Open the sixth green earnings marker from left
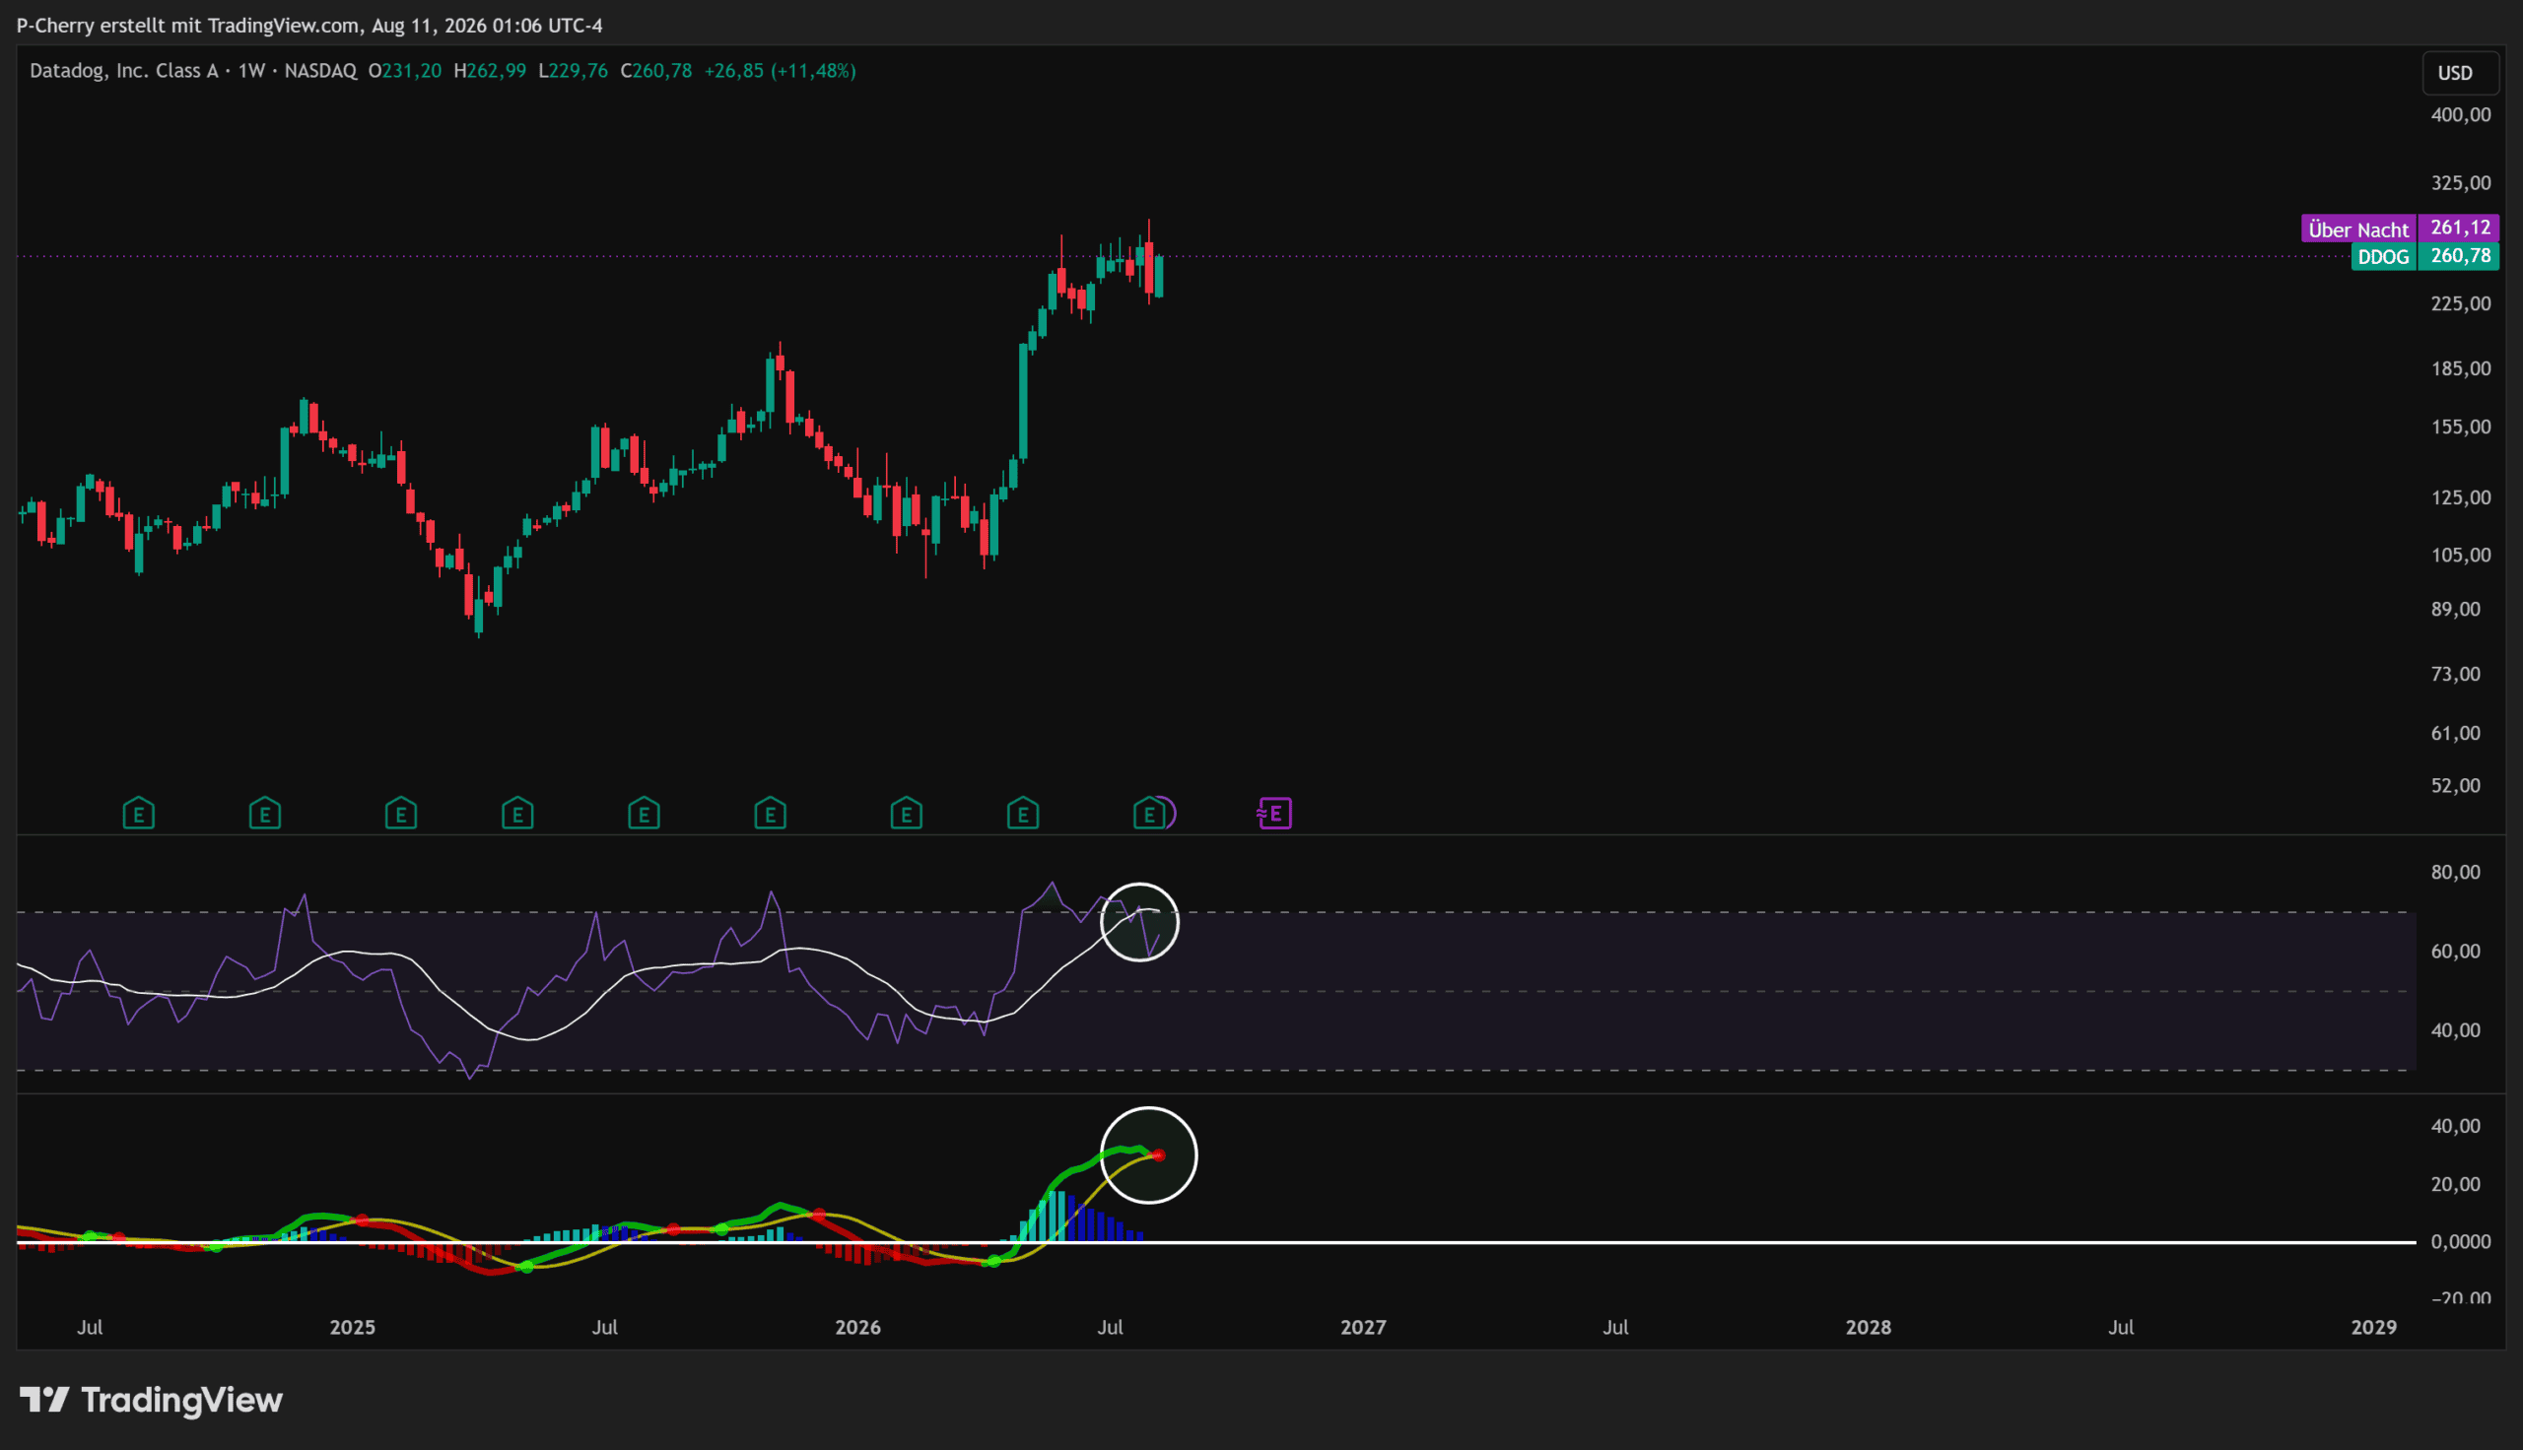 point(770,814)
